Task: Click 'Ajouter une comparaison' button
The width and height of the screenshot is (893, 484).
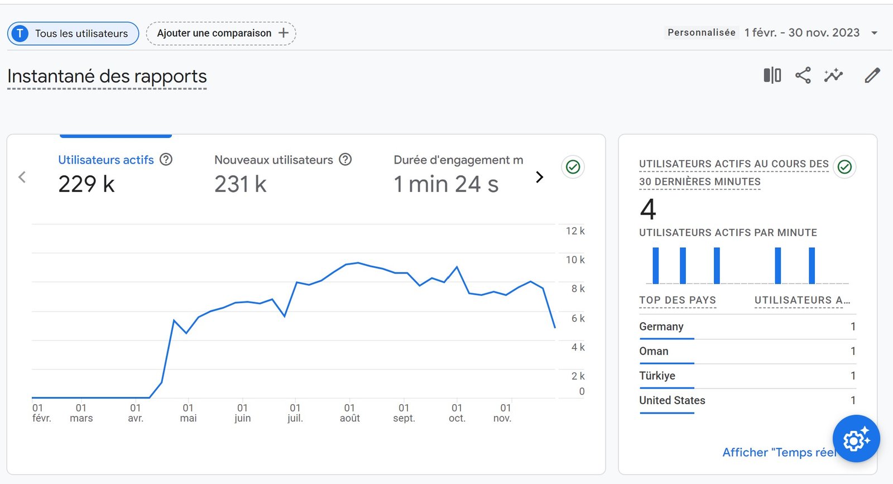Action: point(221,33)
